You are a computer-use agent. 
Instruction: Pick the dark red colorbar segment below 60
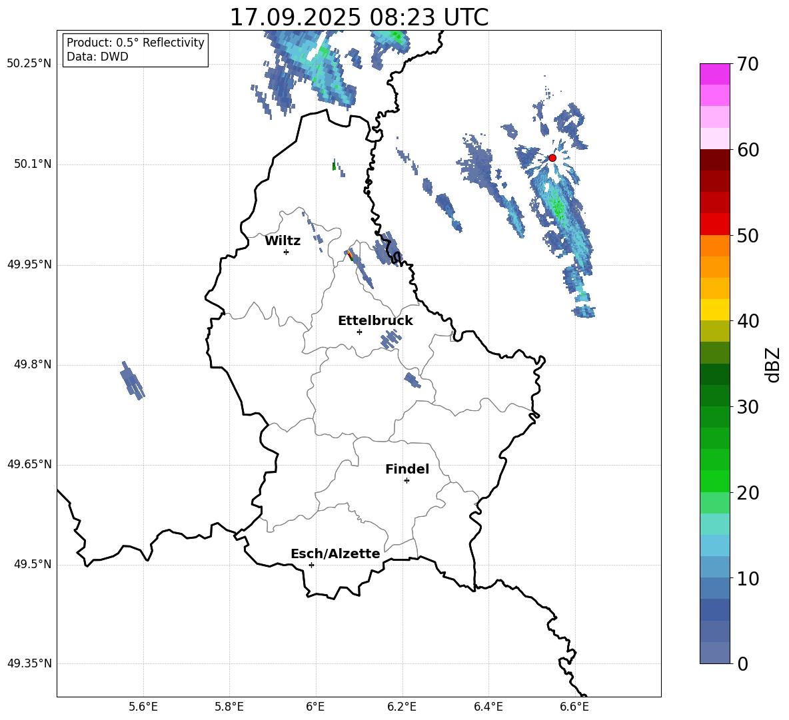pos(715,160)
